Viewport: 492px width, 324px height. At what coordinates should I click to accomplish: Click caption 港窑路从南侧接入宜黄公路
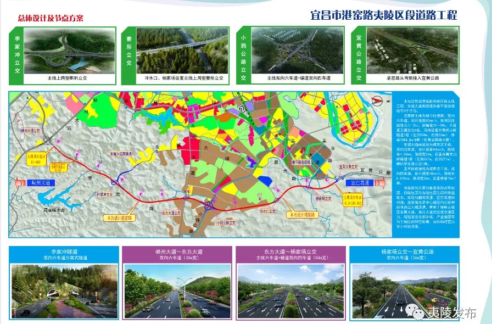tap(412, 78)
